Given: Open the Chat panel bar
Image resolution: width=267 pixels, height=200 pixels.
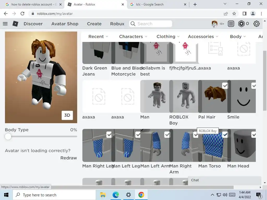Looking at the screenshot, I should [x=224, y=180].
